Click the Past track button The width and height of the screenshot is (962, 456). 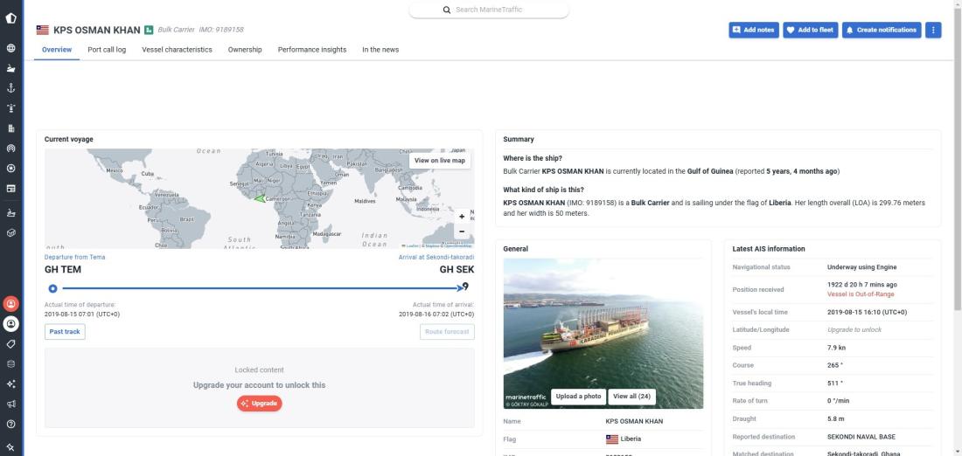click(x=65, y=332)
